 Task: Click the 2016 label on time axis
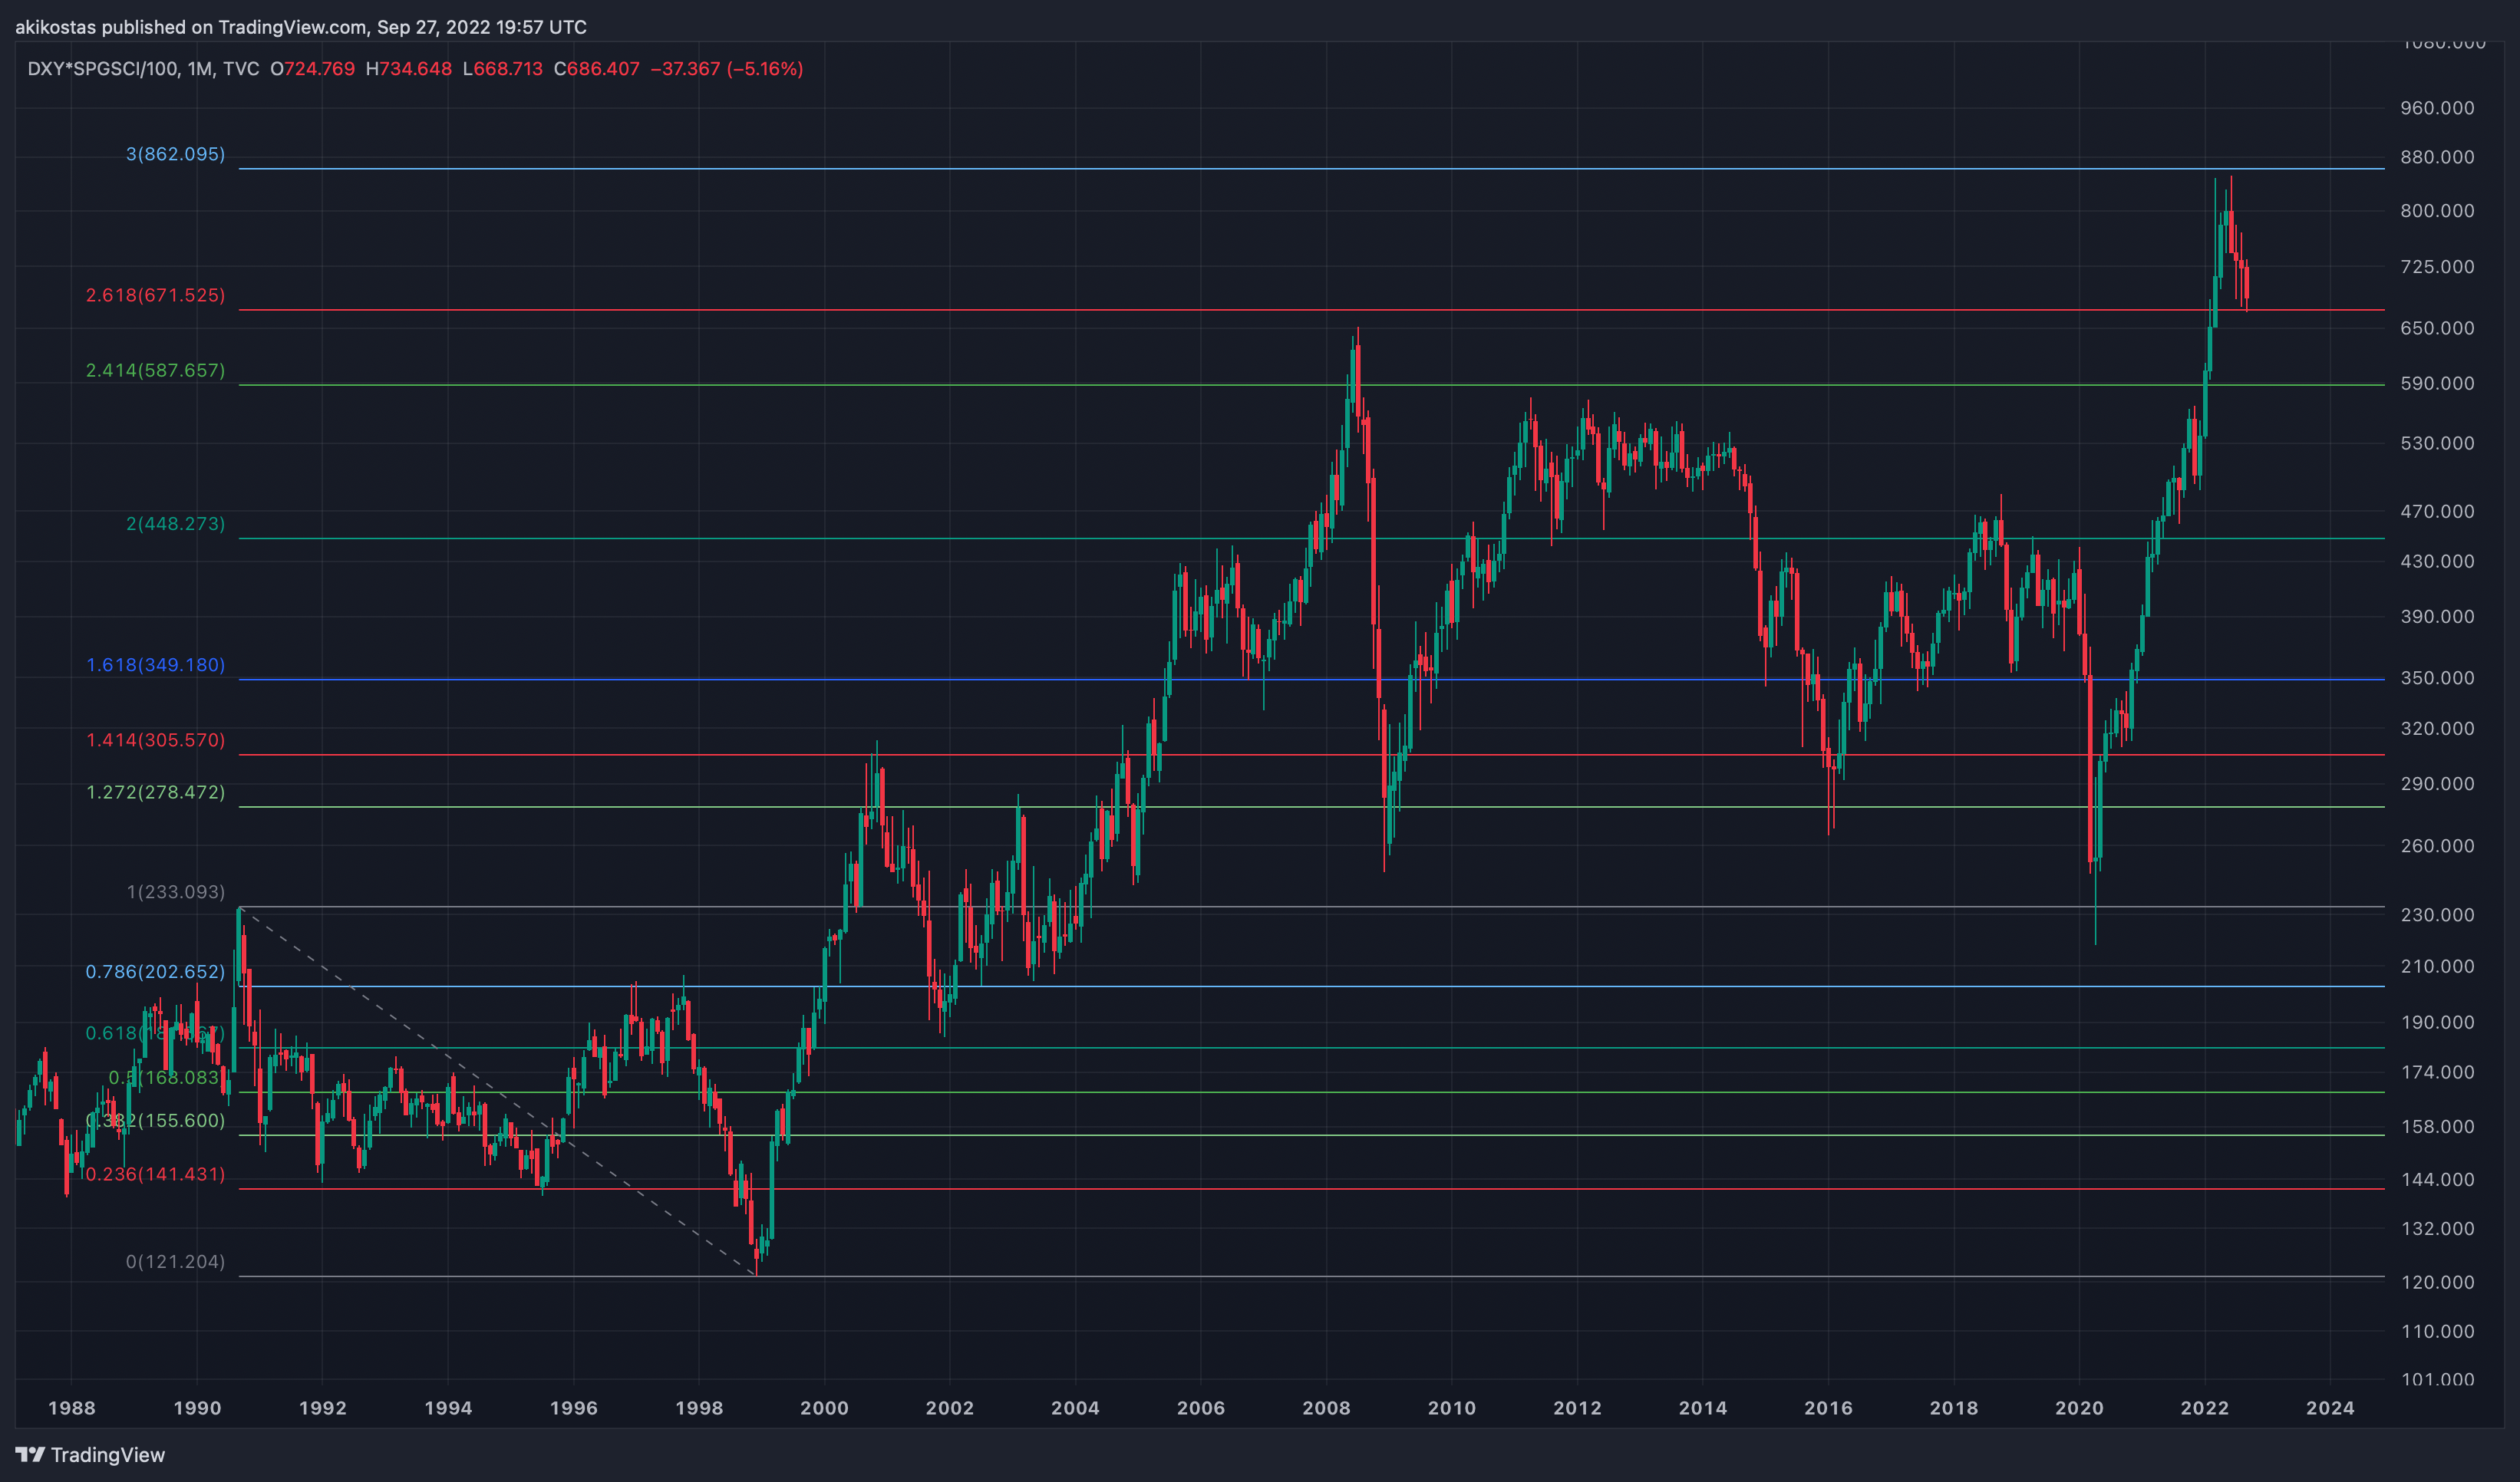click(x=1828, y=1408)
